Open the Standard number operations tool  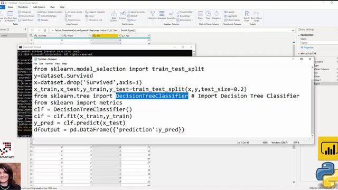(x=162, y=15)
